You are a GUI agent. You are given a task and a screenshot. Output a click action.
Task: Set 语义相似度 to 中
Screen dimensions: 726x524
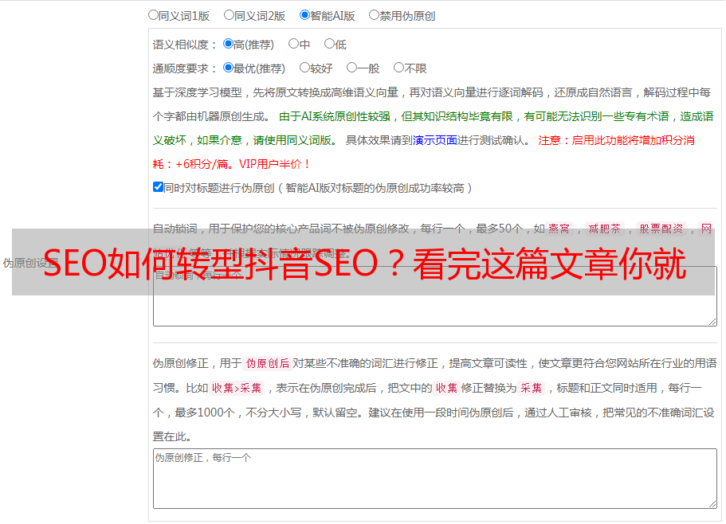(x=293, y=44)
